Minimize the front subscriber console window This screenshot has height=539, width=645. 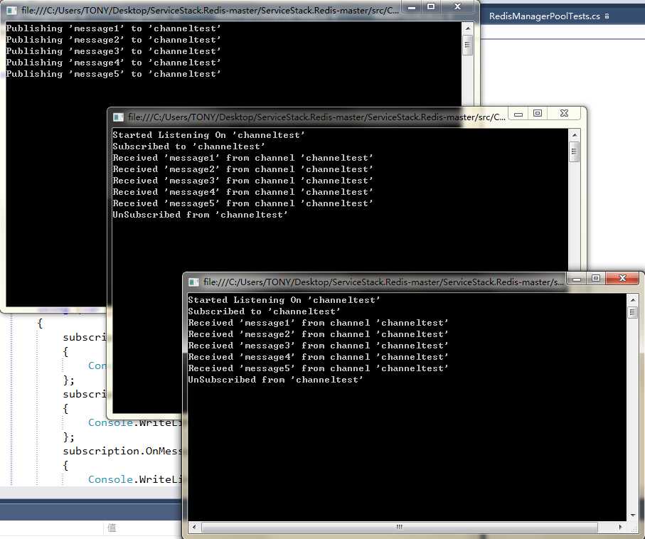[x=577, y=279]
